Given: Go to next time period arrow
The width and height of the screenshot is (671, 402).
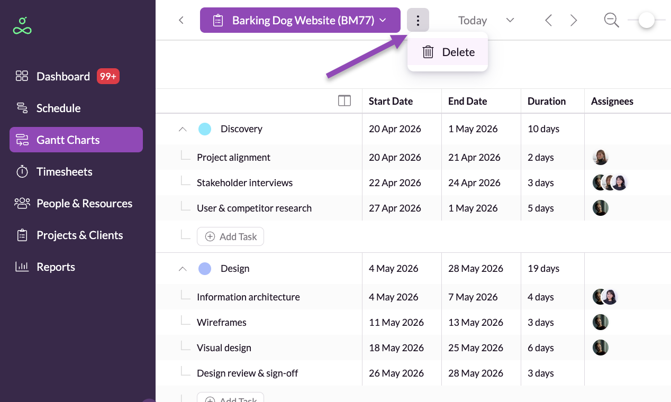Looking at the screenshot, I should click(574, 21).
